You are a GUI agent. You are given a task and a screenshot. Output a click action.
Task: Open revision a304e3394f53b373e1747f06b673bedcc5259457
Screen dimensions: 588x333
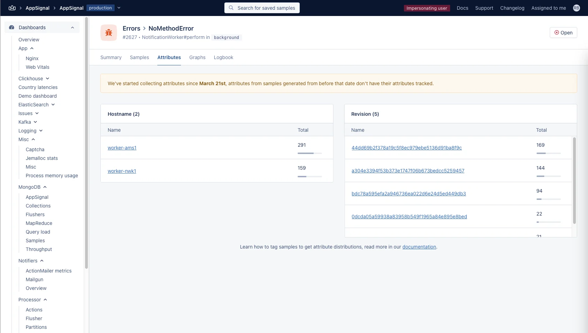408,171
